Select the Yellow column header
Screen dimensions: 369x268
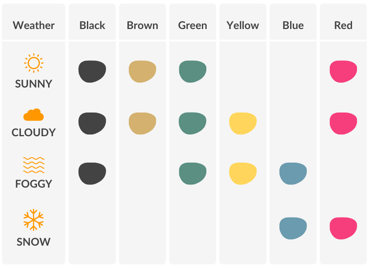coord(243,25)
